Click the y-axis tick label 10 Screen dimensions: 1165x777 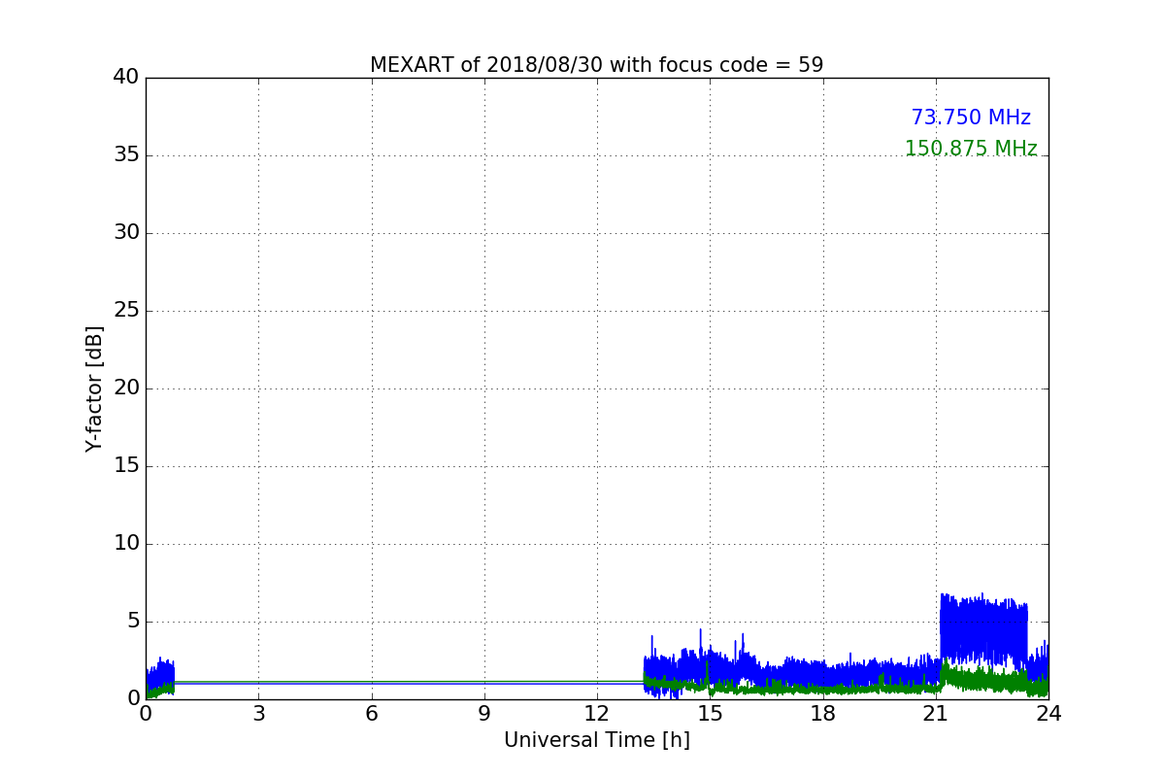click(x=126, y=544)
